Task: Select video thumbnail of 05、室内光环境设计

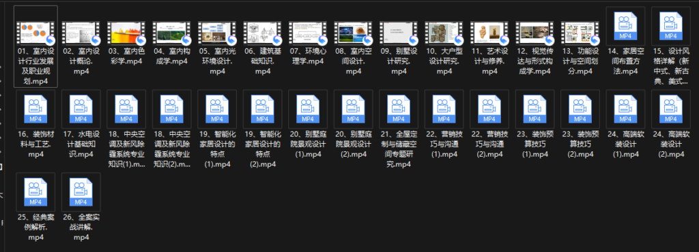Action: click(217, 33)
